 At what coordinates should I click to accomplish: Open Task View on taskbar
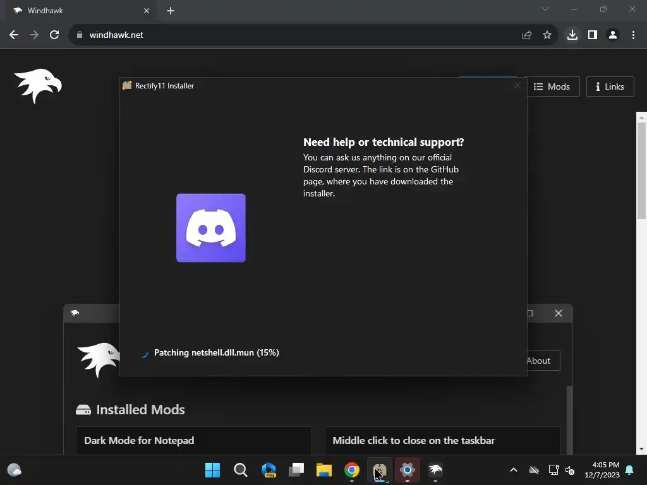point(296,470)
